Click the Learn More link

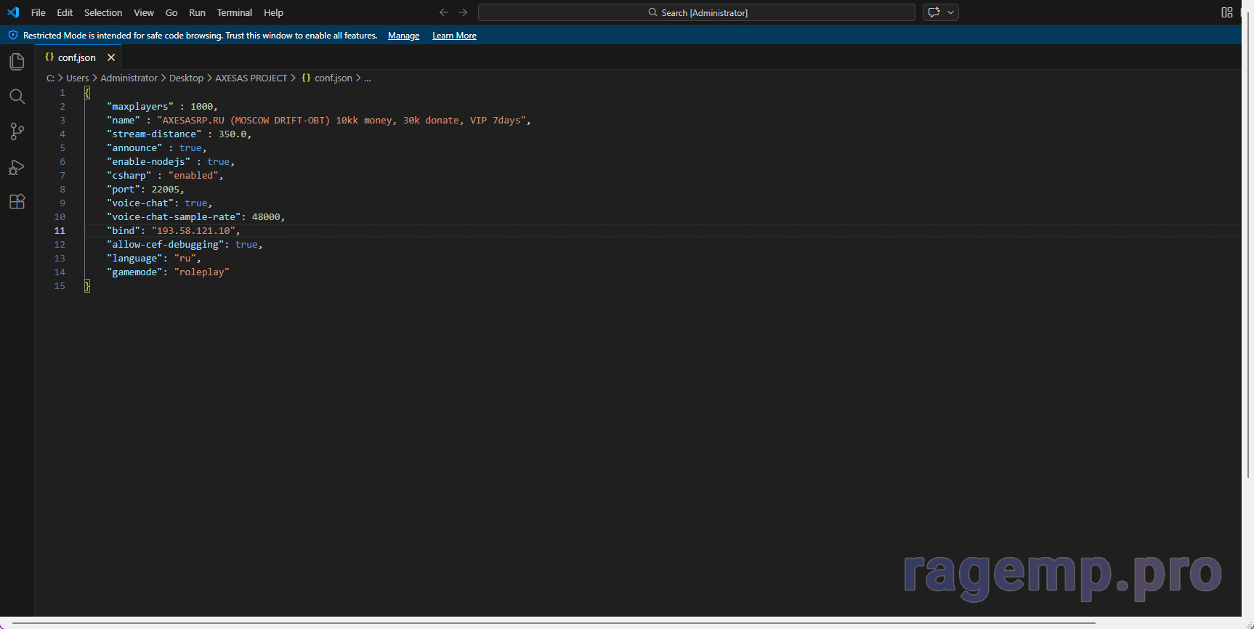454,36
